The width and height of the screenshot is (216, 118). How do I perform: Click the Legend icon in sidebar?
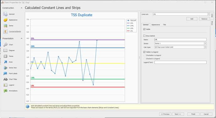click(x=5, y=85)
